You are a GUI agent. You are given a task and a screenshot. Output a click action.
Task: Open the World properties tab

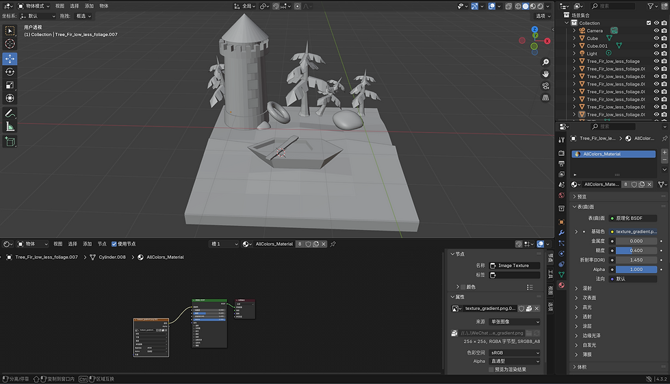click(561, 195)
